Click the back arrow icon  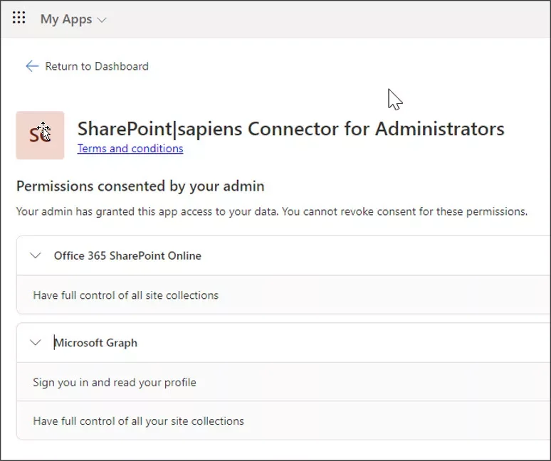[x=32, y=66]
